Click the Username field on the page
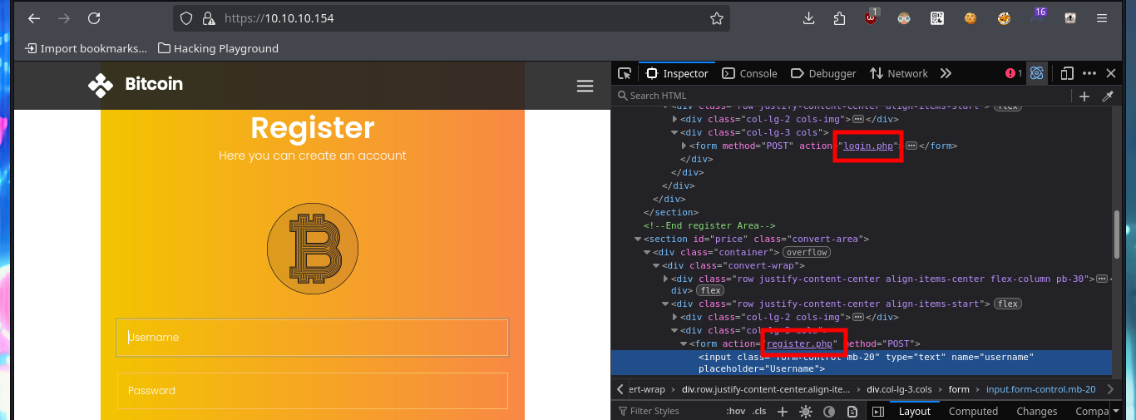Viewport: 1136px width, 420px height. (312, 338)
